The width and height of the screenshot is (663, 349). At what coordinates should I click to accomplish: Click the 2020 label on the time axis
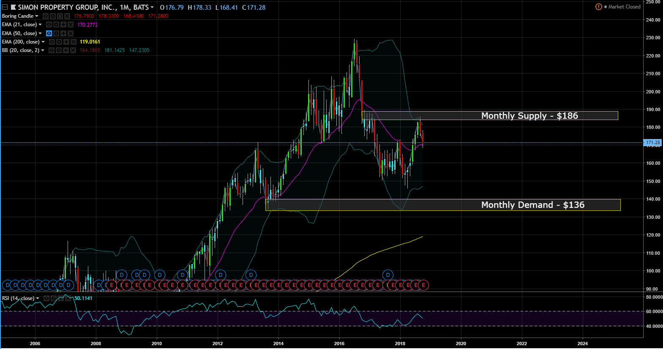pyautogui.click(x=461, y=344)
